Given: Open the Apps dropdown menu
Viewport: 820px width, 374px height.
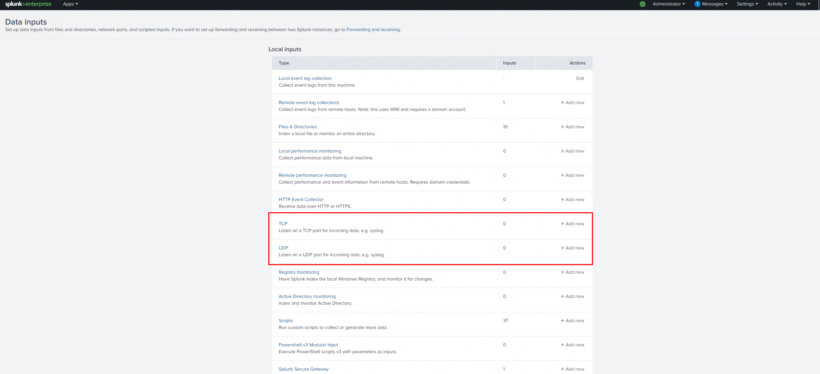Looking at the screenshot, I should click(71, 4).
